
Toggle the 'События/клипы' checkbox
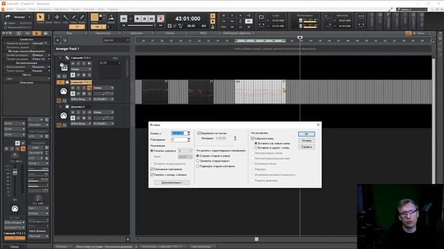click(253, 138)
